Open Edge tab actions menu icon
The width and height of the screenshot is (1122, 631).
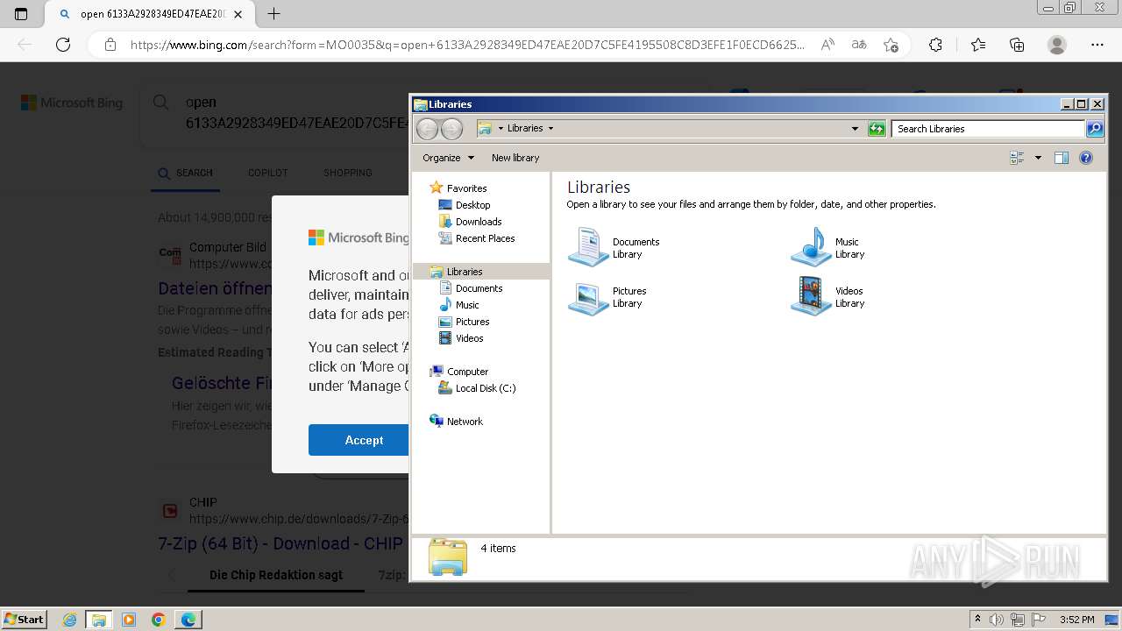click(21, 13)
